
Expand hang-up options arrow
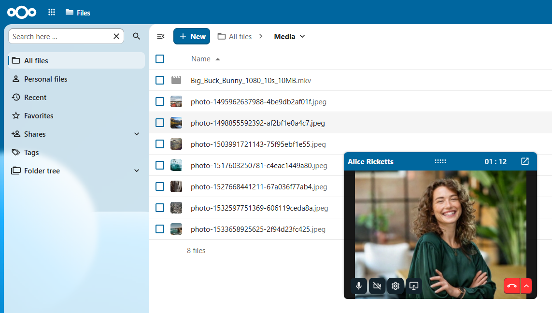[x=526, y=285]
